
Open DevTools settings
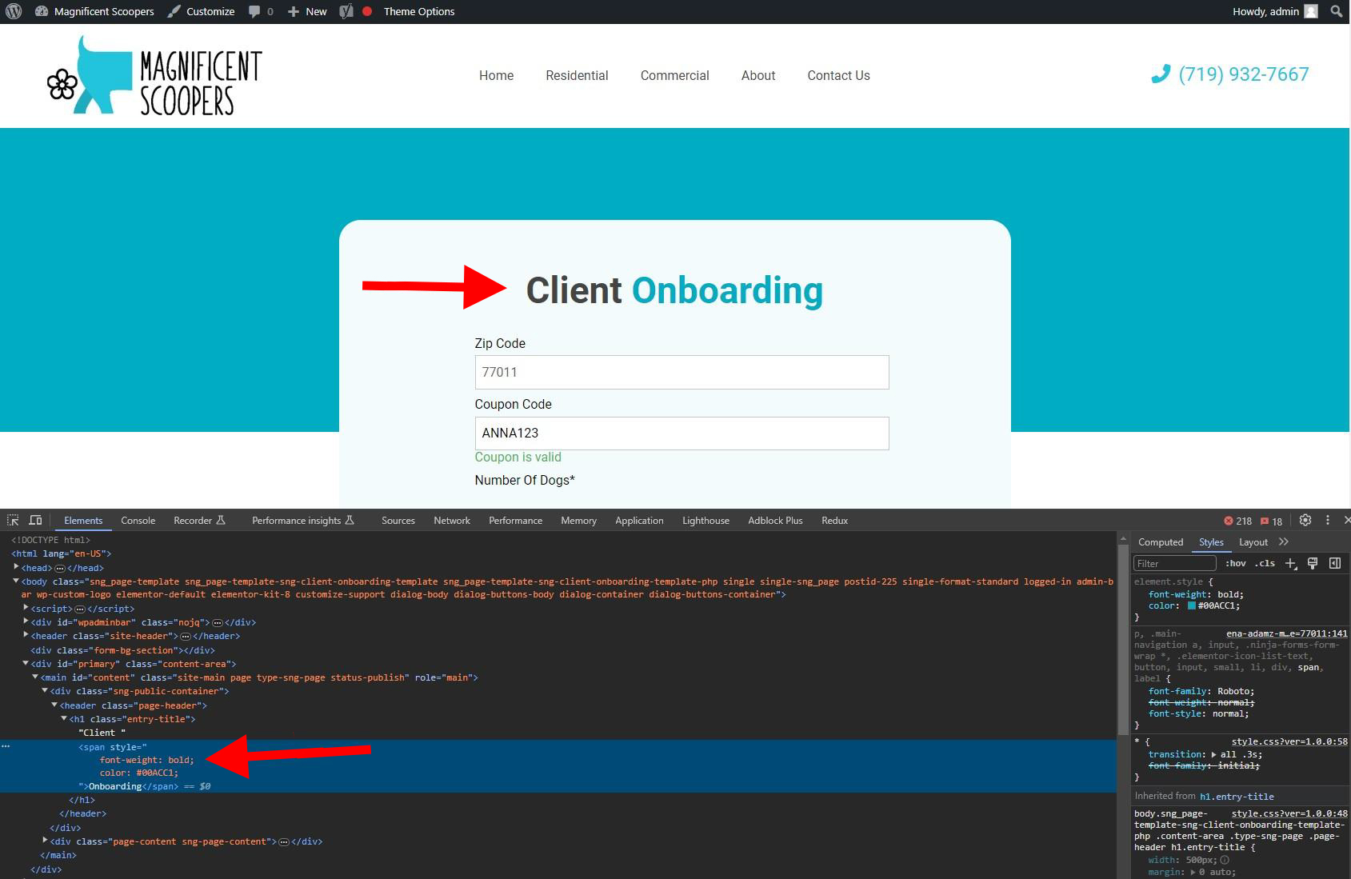[1306, 520]
